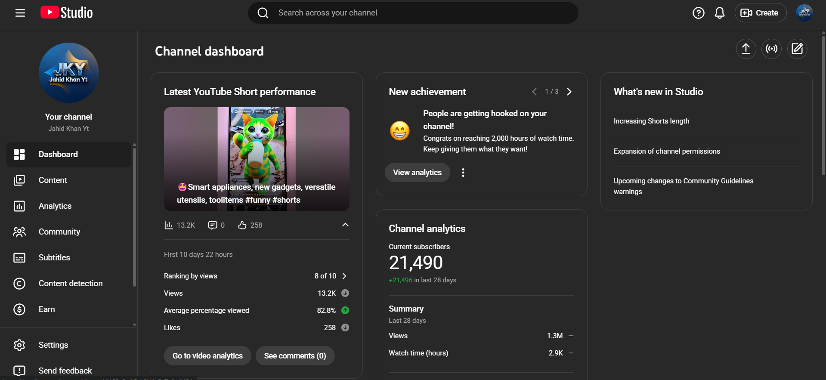This screenshot has width=826, height=380.
Task: Open the account avatar in top bar
Action: point(804,13)
